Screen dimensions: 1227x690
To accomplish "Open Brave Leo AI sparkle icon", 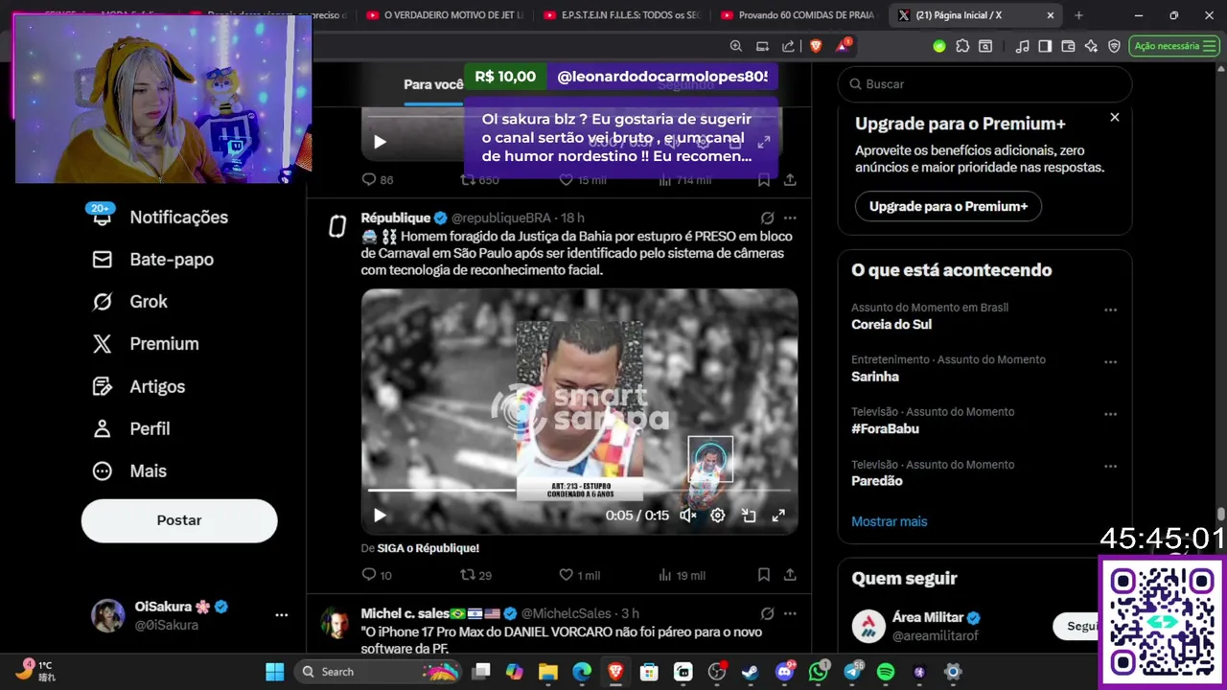I will click(x=1091, y=46).
